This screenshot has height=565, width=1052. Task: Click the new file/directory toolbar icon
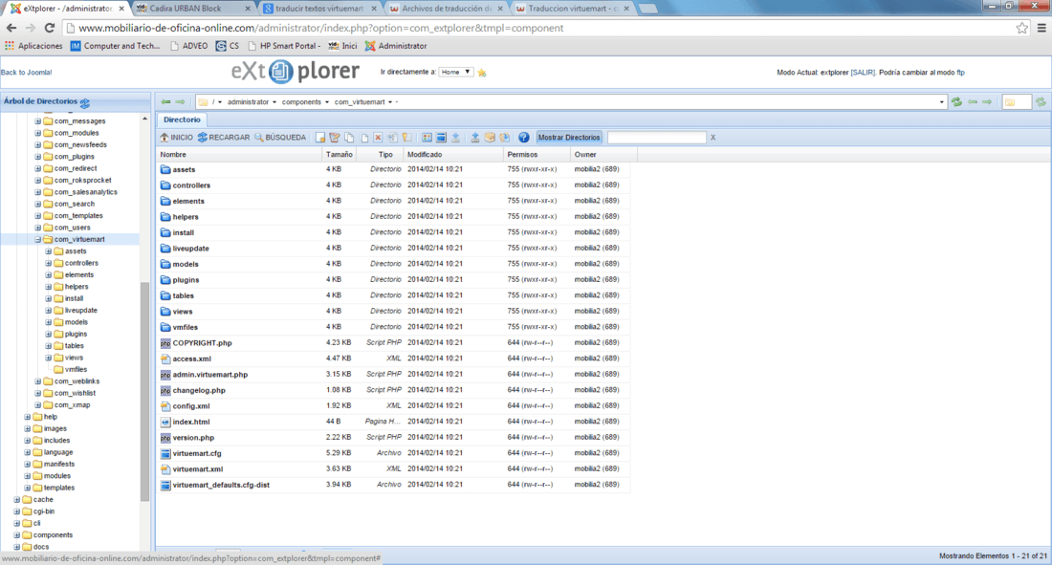[x=320, y=138]
